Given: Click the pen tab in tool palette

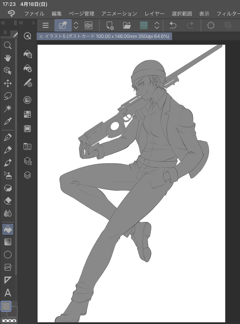Looking at the screenshot, I should coord(15,35).
